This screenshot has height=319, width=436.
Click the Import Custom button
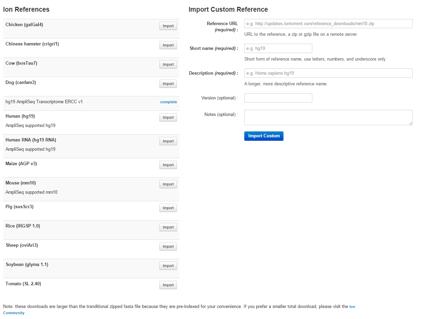pos(264,136)
